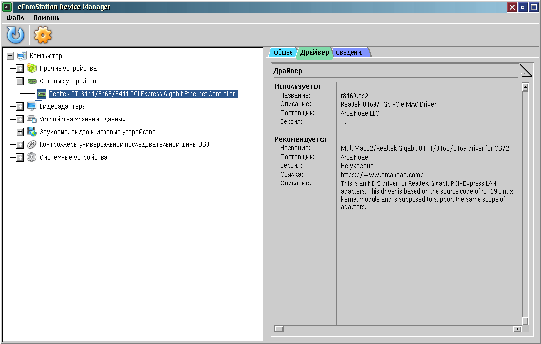Click the supplier value Arca Noae LLC
The width and height of the screenshot is (541, 344).
(x=359, y=113)
